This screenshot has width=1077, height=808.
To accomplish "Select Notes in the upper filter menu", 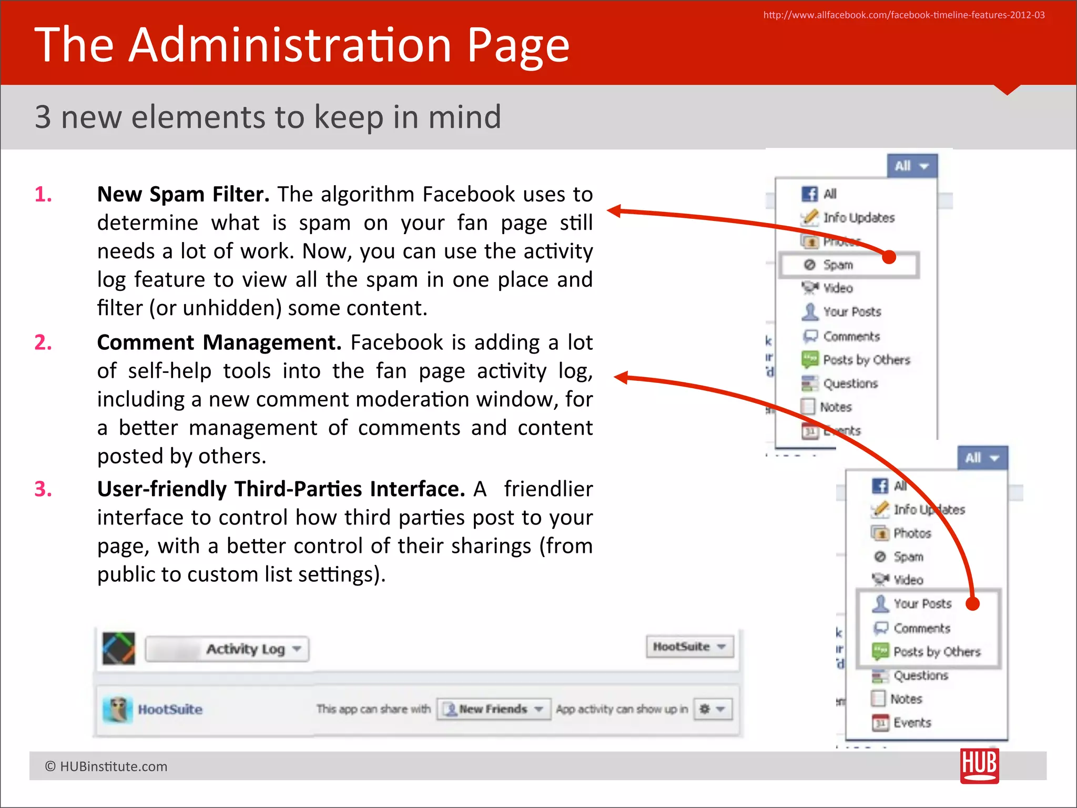I will click(x=836, y=407).
